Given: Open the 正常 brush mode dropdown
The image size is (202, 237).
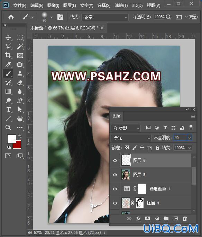Looking at the screenshot, I should [x=105, y=17].
